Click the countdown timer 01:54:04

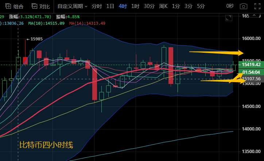(251, 72)
